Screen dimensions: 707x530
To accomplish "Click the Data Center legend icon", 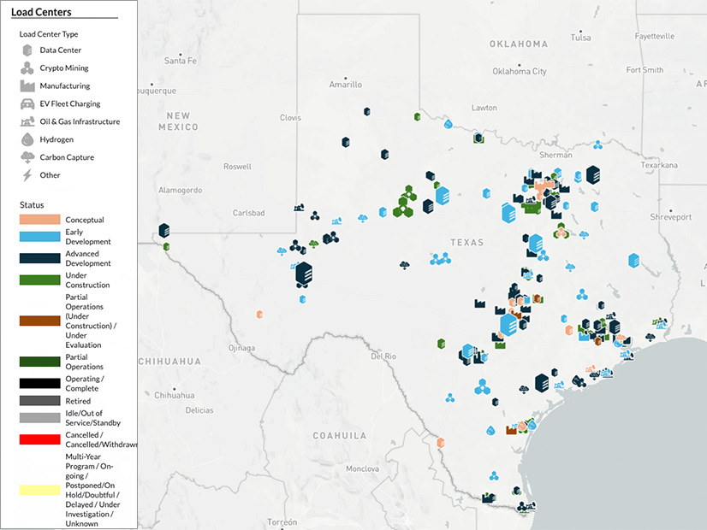I will coord(27,50).
